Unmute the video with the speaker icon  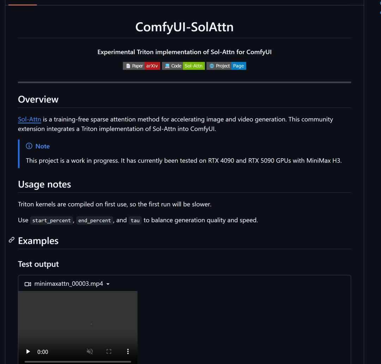[90, 351]
